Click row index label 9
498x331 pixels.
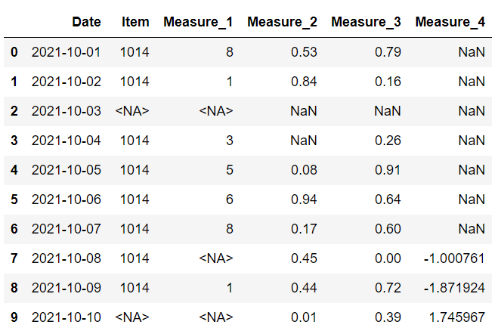click(14, 317)
